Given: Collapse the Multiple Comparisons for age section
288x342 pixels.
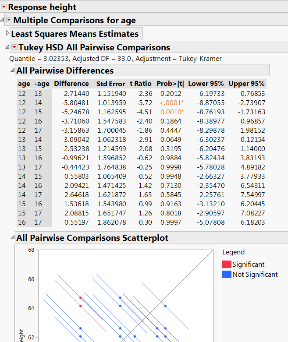Looking at the screenshot, I should click(x=2, y=20).
